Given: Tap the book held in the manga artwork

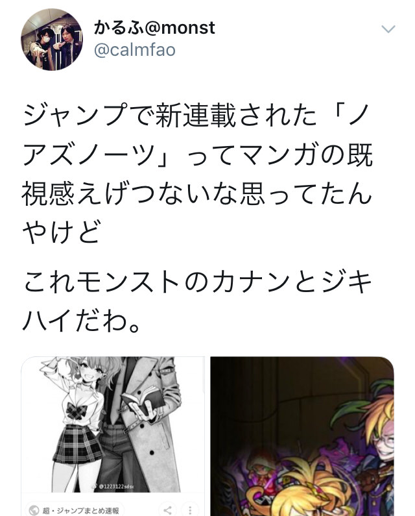Looking at the screenshot, I should (143, 400).
